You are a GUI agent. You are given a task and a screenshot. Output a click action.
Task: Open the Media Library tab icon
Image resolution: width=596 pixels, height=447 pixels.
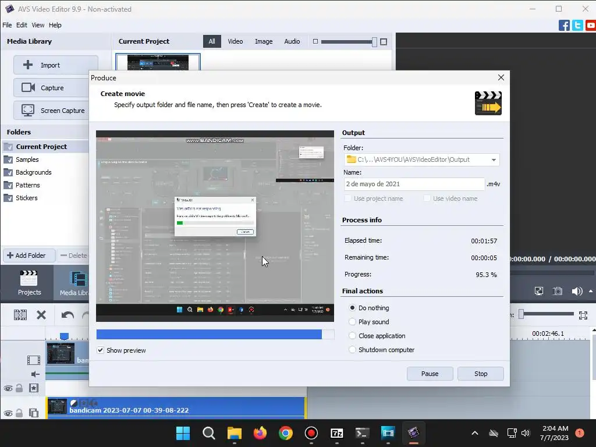[79, 279]
